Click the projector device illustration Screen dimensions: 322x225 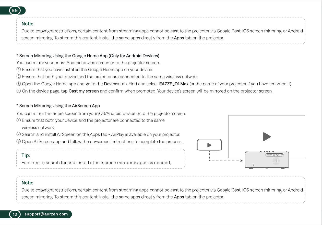click(267, 160)
